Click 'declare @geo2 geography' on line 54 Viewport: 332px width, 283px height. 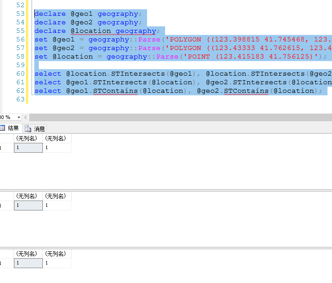coord(87,22)
